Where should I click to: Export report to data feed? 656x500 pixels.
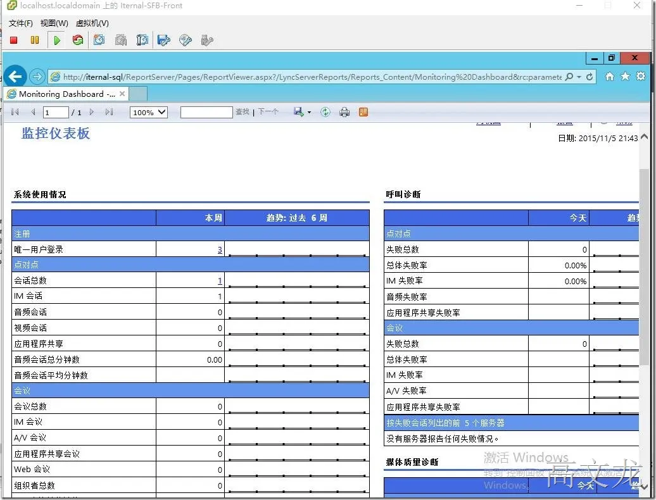(x=363, y=112)
